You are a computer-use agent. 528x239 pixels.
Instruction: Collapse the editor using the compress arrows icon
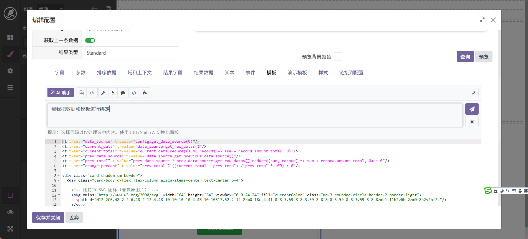[473, 93]
